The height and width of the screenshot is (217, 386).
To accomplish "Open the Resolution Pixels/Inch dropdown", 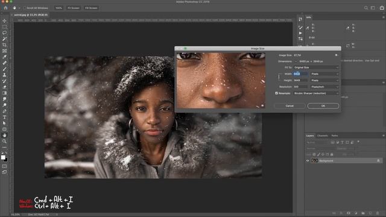I will click(324, 87).
